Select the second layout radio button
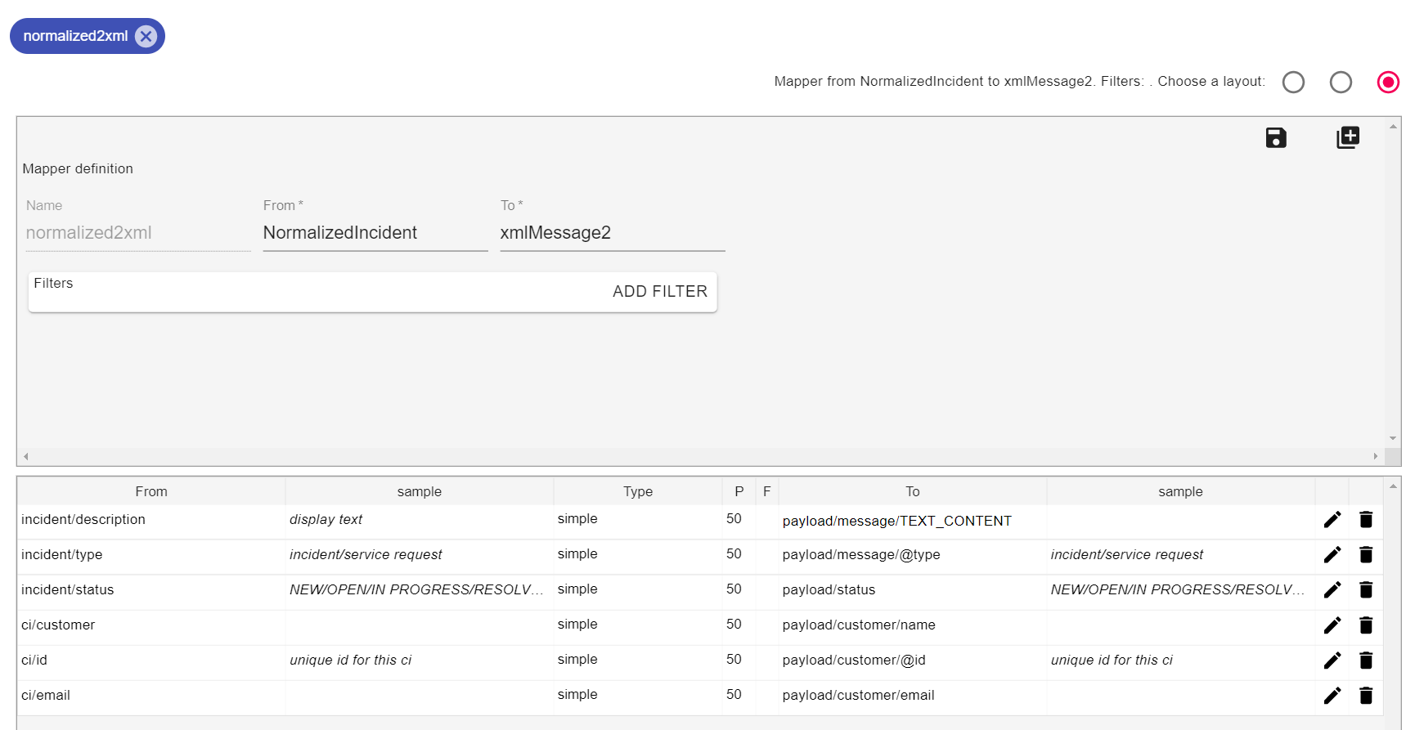The height and width of the screenshot is (730, 1415). pos(1341,82)
